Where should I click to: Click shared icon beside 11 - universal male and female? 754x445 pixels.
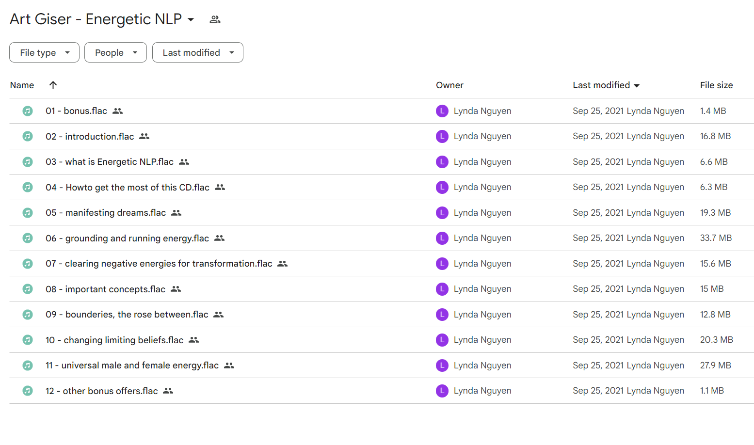pyautogui.click(x=229, y=366)
